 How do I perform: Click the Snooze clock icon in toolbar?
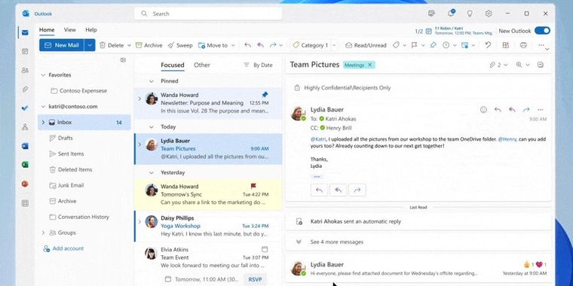(x=446, y=45)
